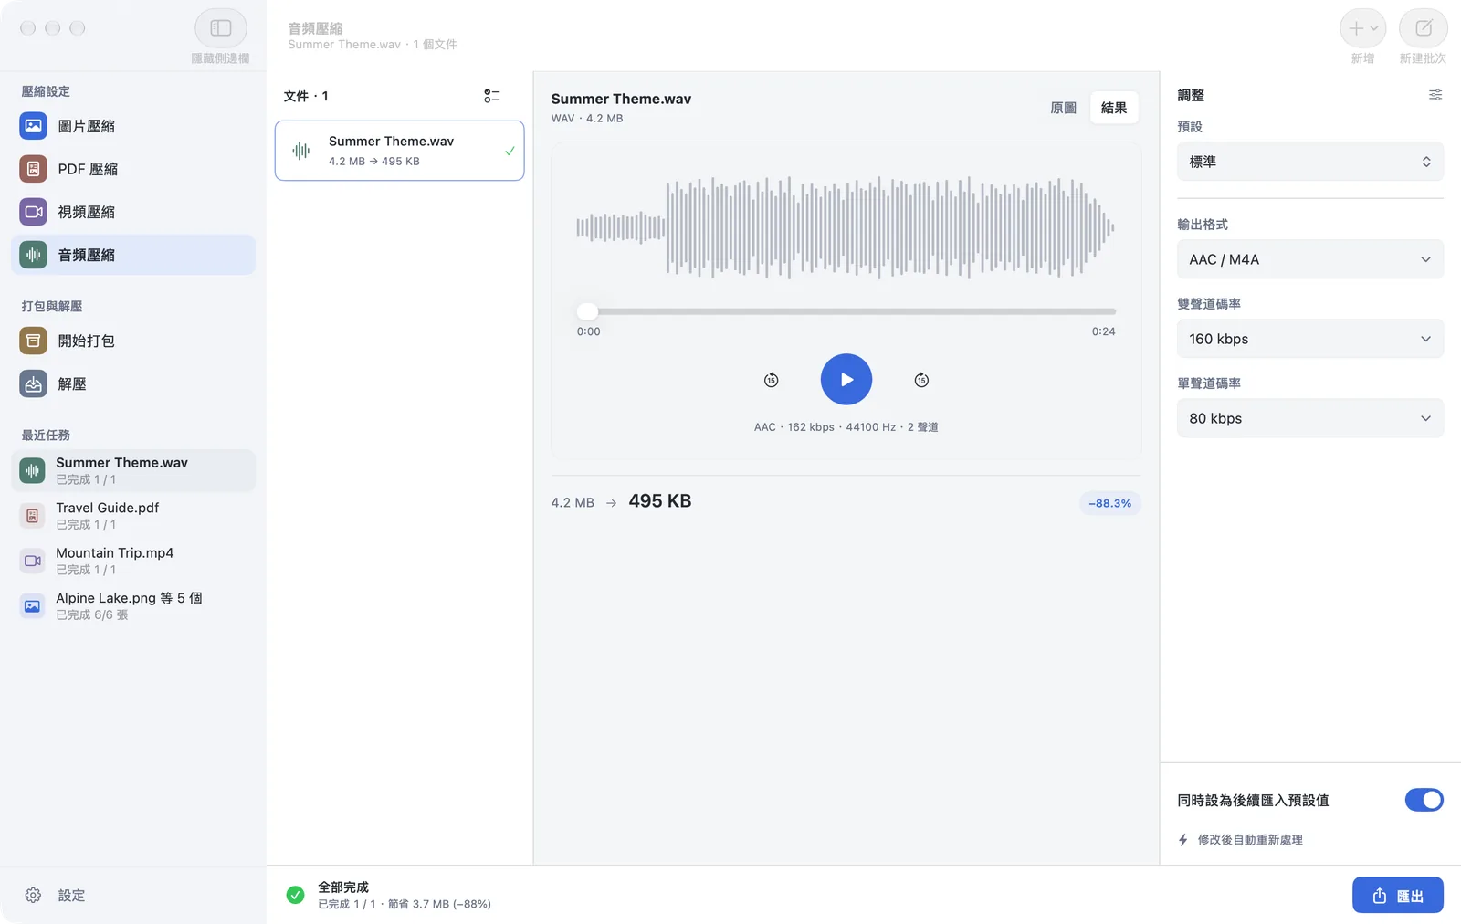The height and width of the screenshot is (924, 1461).
Task: Open PDF 壓縮 in the sidebar
Action: [133, 169]
